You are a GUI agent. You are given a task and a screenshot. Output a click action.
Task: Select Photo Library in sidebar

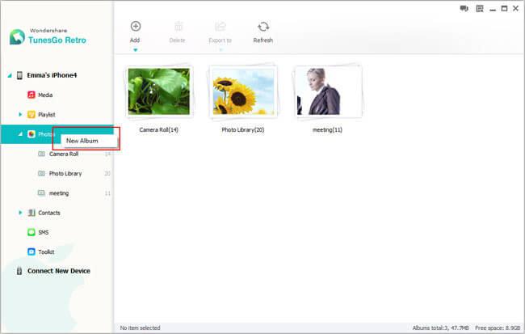pos(65,173)
